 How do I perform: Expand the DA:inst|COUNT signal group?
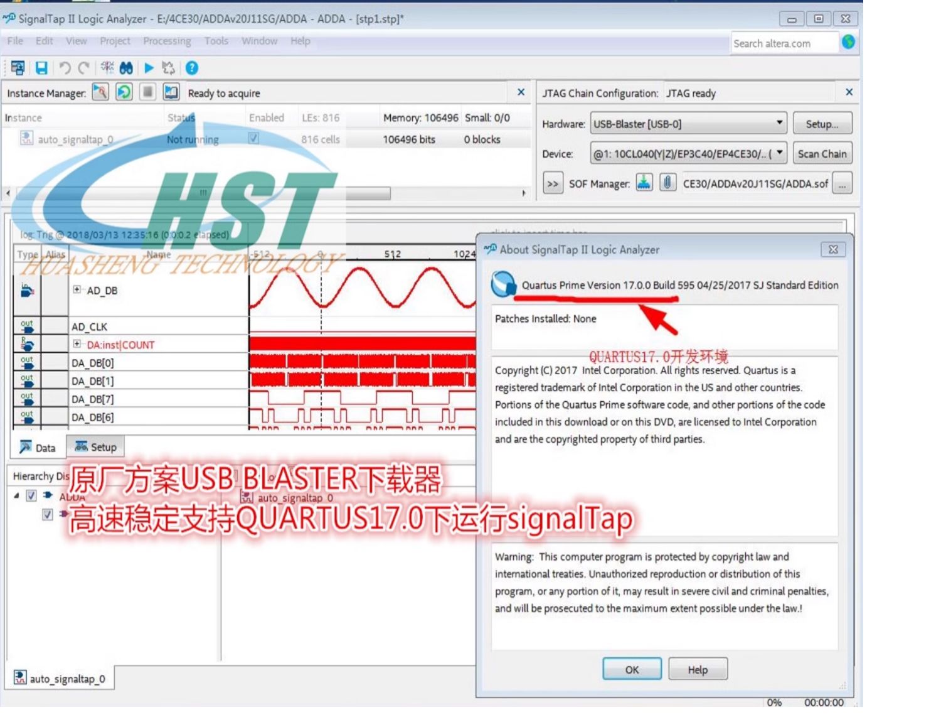click(x=77, y=344)
